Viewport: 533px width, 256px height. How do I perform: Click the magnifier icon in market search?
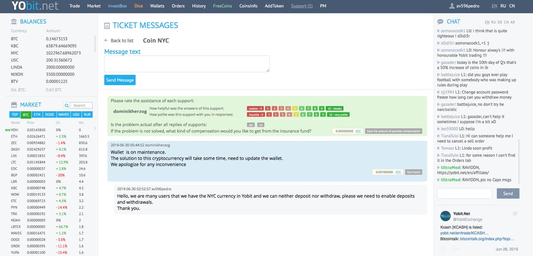pyautogui.click(x=68, y=106)
